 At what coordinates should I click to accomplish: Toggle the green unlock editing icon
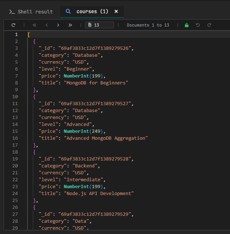[x=187, y=25]
